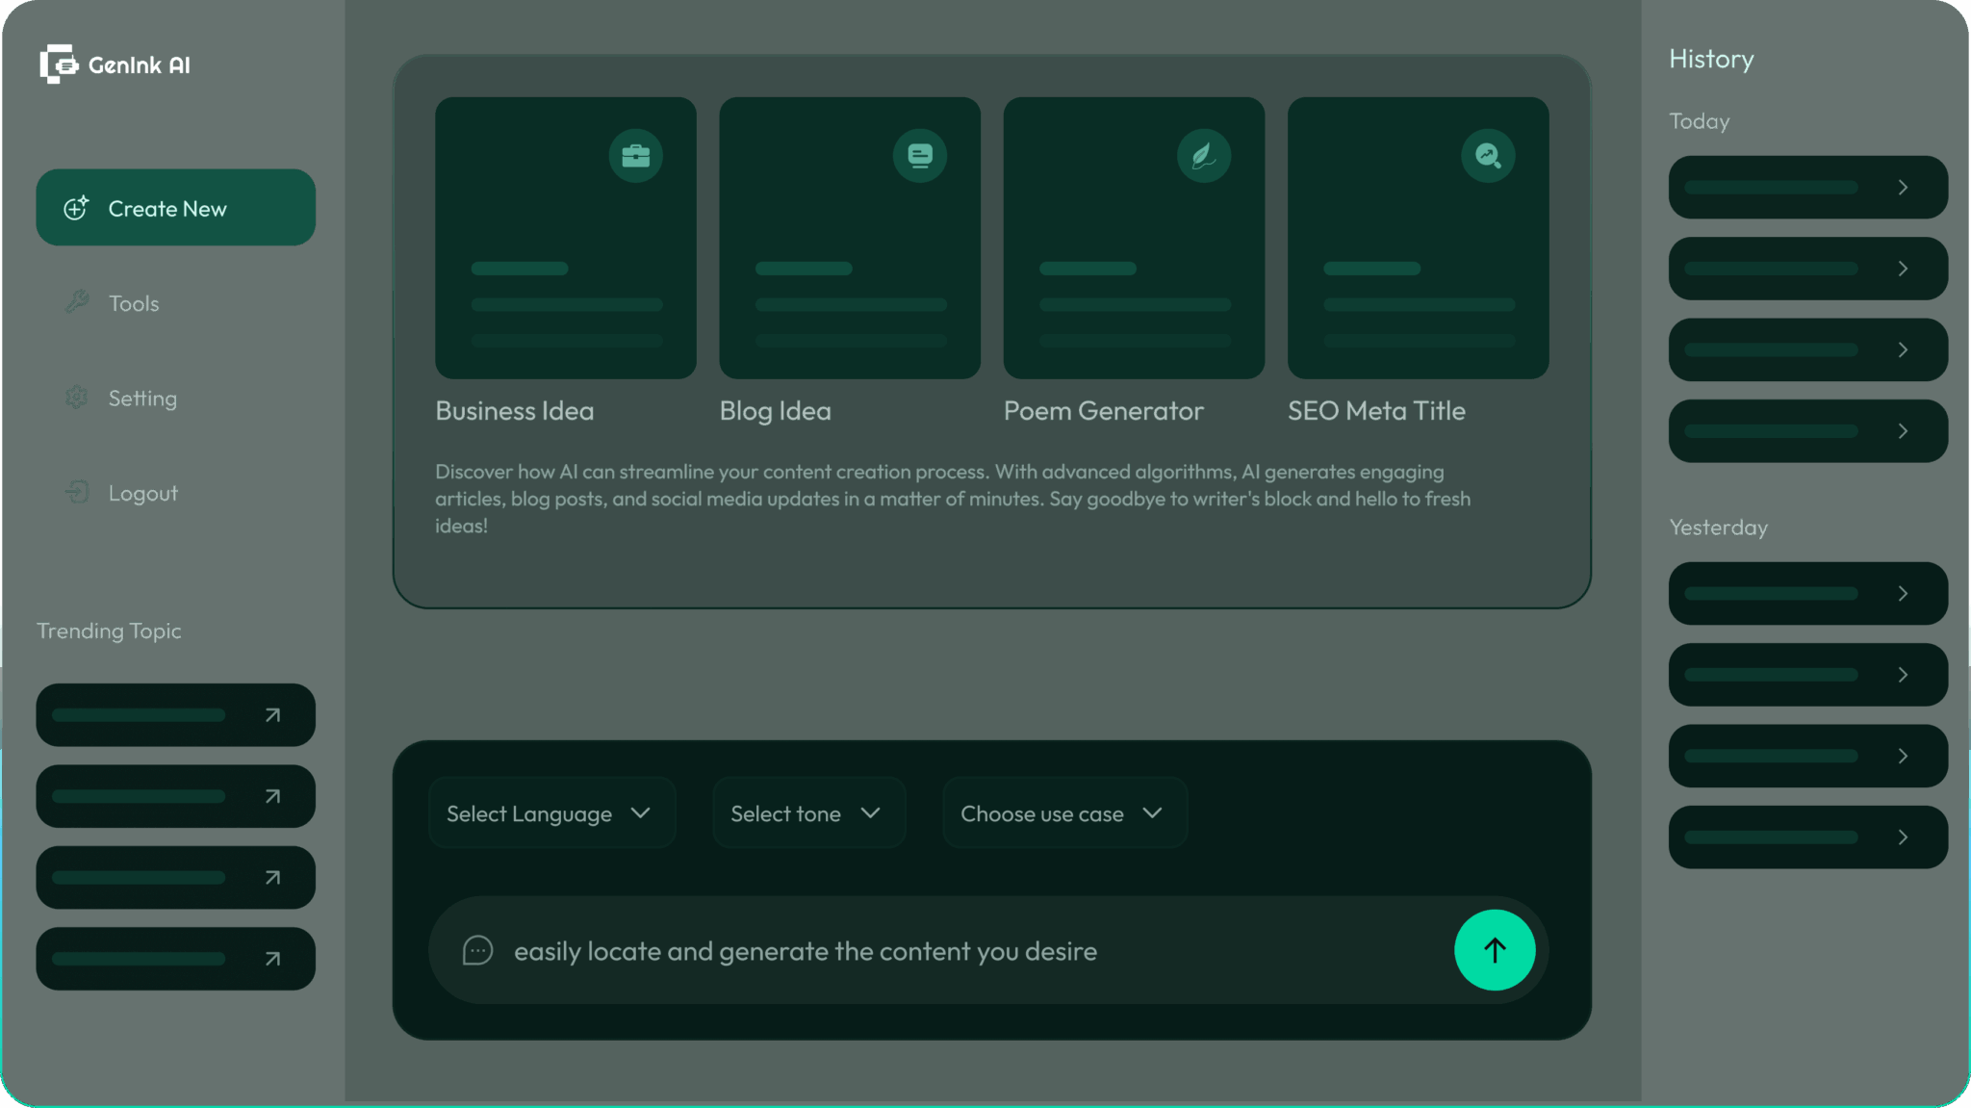Open the Setting menu item
1971x1108 pixels.
click(x=142, y=399)
